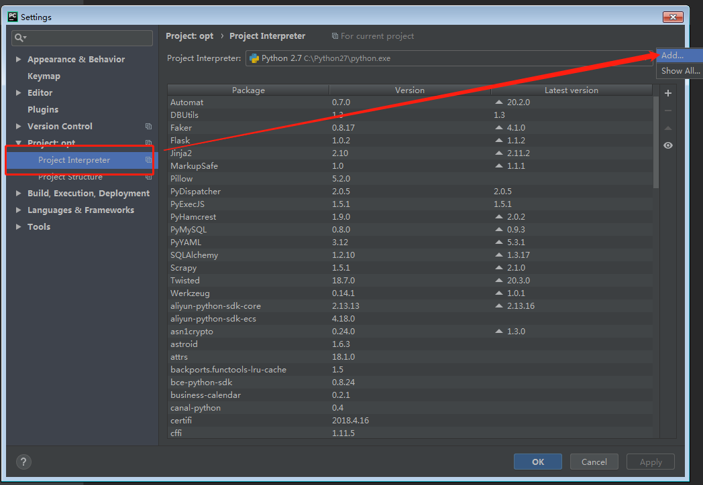This screenshot has height=485, width=703.
Task: Open the Keymap settings page
Action: coord(44,76)
